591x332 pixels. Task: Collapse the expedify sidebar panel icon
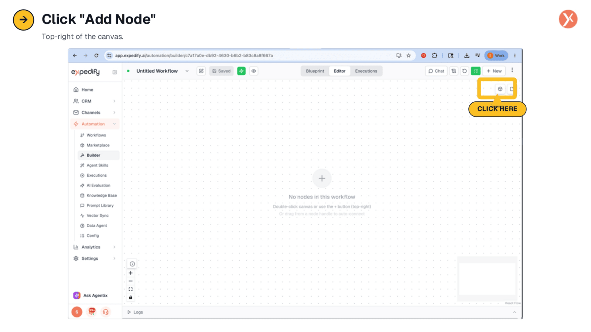pos(115,72)
